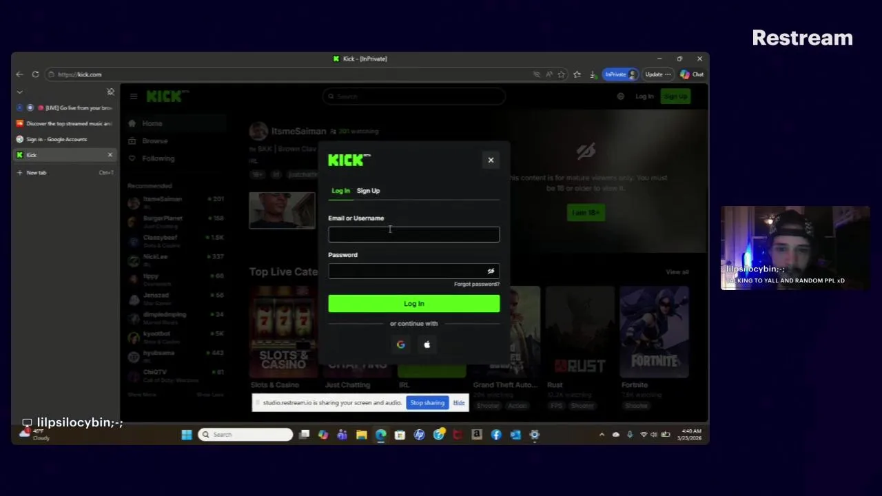The width and height of the screenshot is (882, 496).
Task: Show hidden system tray icons
Action: [602, 435]
